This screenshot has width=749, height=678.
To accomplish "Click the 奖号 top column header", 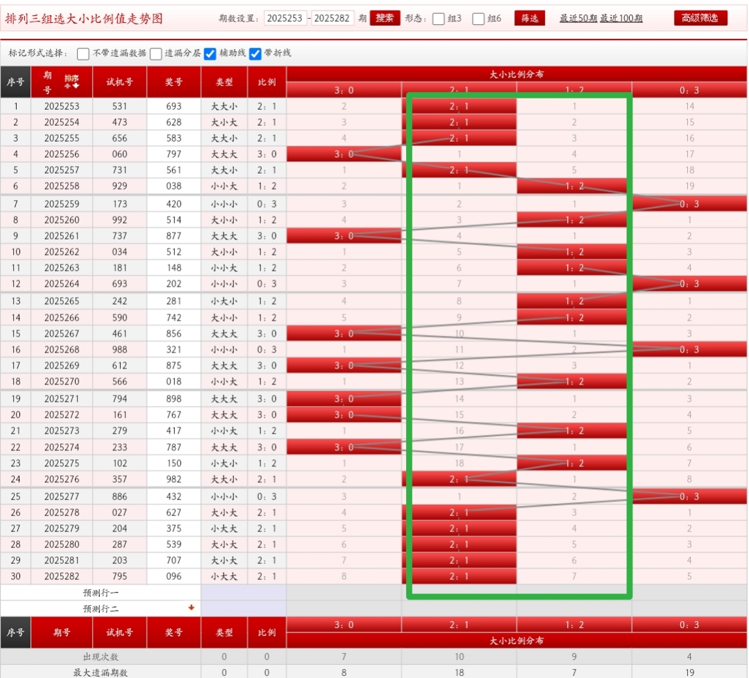I will pyautogui.click(x=174, y=82).
